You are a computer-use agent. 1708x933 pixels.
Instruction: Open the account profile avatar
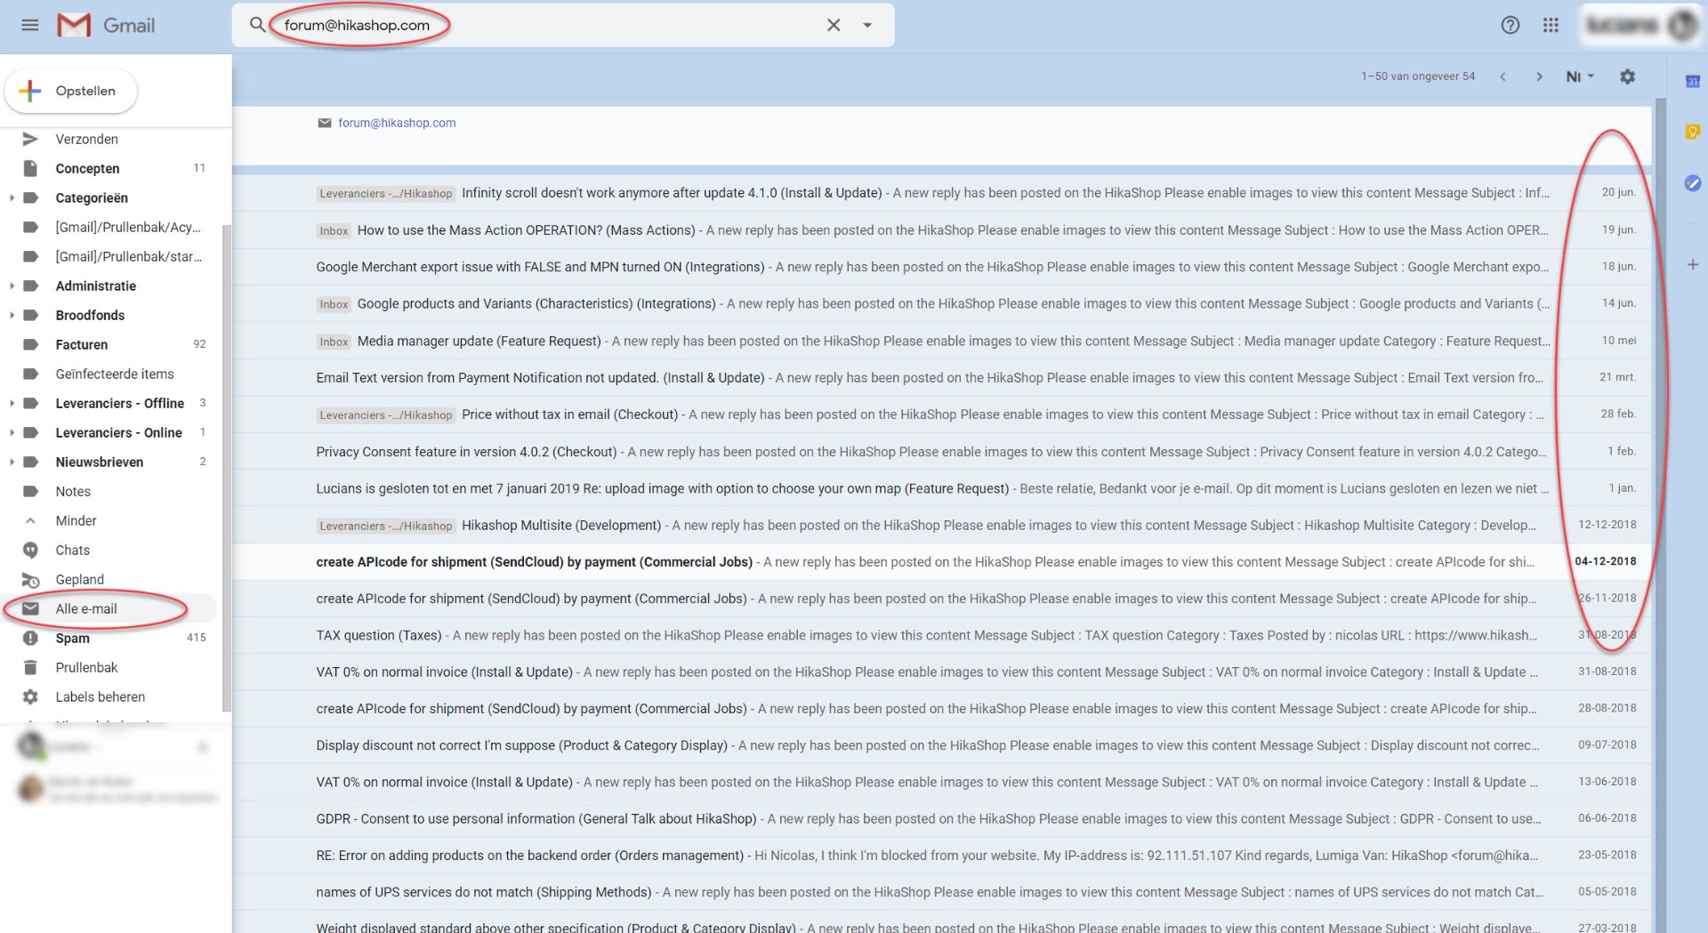[x=1681, y=25]
